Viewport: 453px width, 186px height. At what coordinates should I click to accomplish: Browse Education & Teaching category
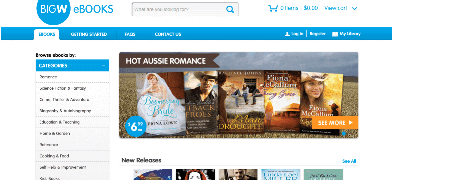[72, 122]
